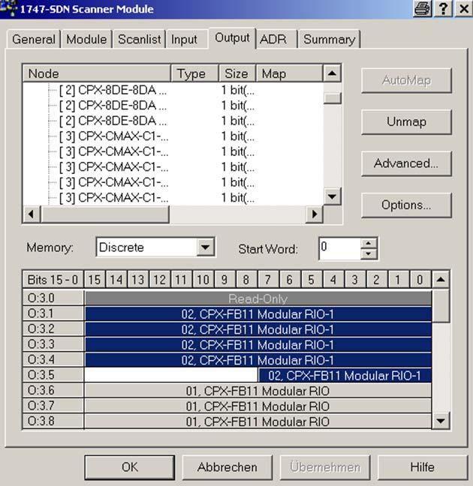The height and width of the screenshot is (486, 473).
Task: Select 01 CPX-FB11 mapping in row O:3.6
Action: 258,391
